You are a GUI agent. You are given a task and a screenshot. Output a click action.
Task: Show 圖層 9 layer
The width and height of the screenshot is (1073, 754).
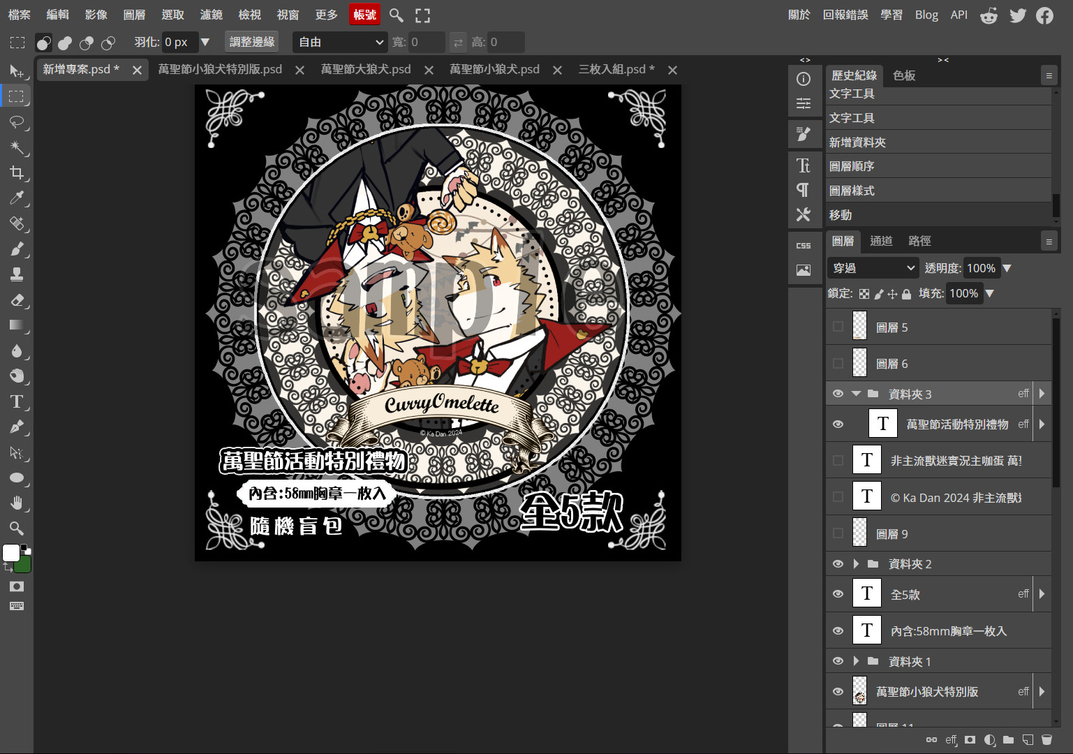click(838, 533)
